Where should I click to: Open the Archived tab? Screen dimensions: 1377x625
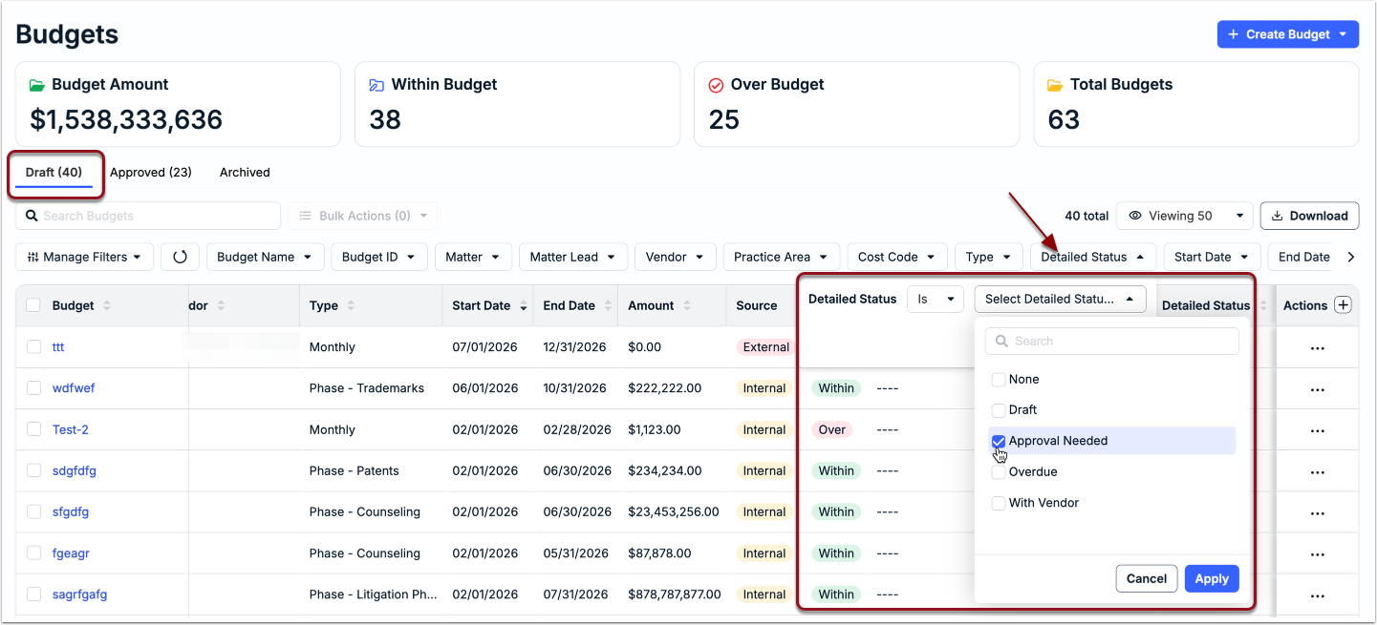coord(245,173)
